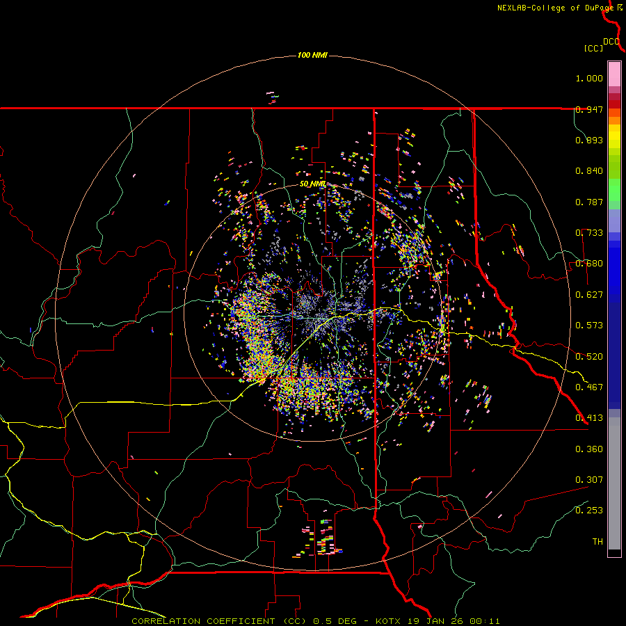The image size is (626, 626).
Task: Pick the yellow band on the color scale
Action: click(x=614, y=136)
